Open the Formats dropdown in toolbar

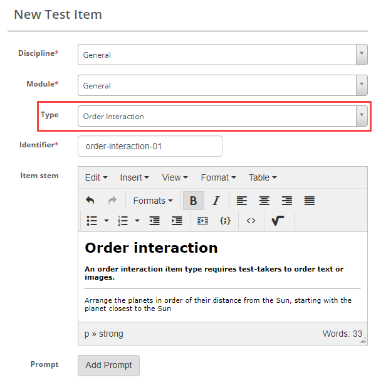point(153,201)
